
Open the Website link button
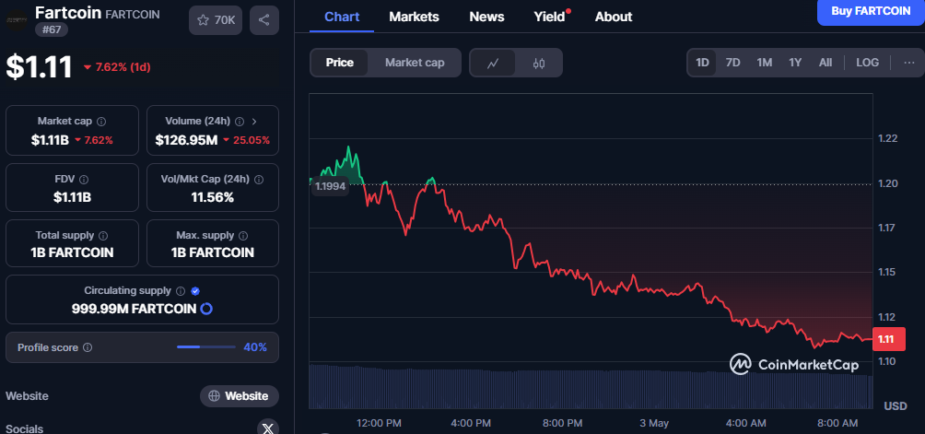point(239,395)
